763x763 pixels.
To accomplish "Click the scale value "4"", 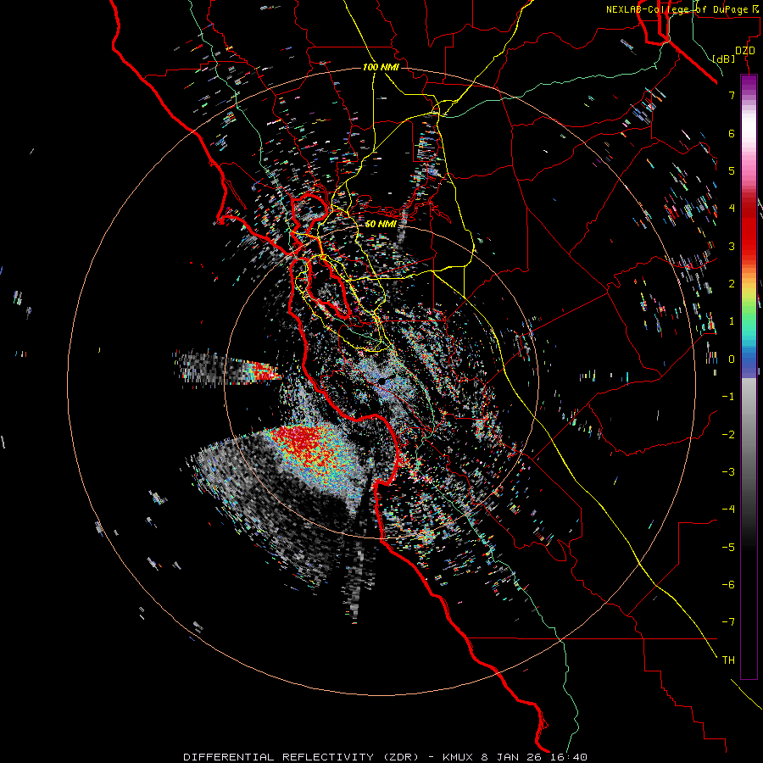I will (732, 209).
